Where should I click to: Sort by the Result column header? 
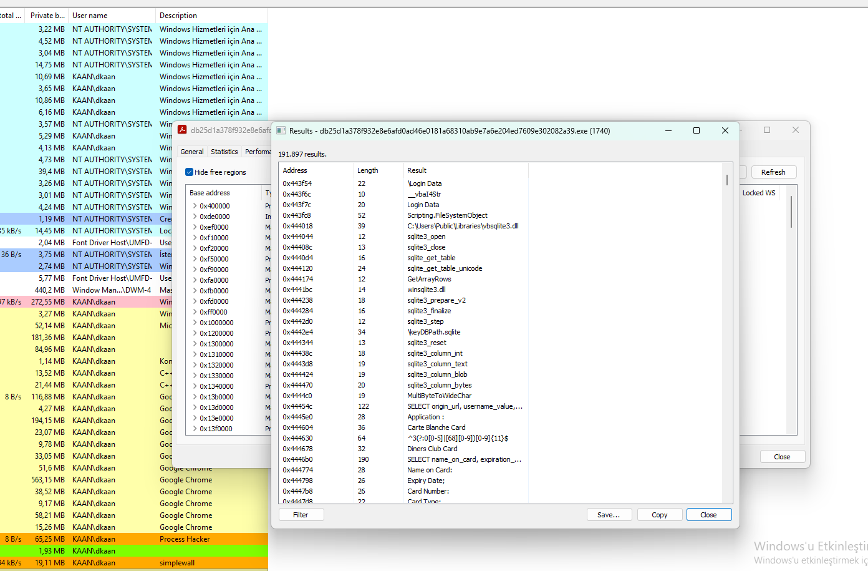tap(465, 170)
